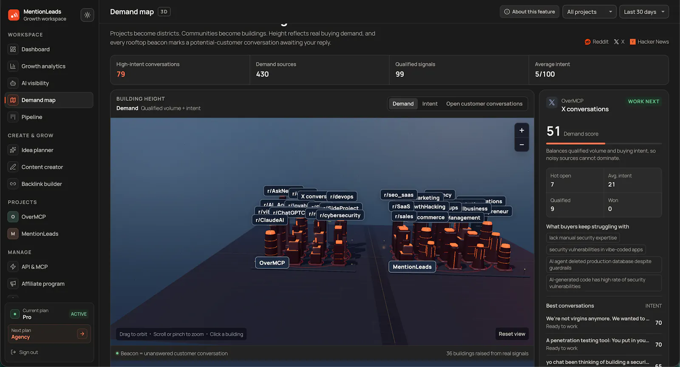Click 'security vulnerabilities in vibe-coded apps' tag
The image size is (680, 367).
click(596, 250)
